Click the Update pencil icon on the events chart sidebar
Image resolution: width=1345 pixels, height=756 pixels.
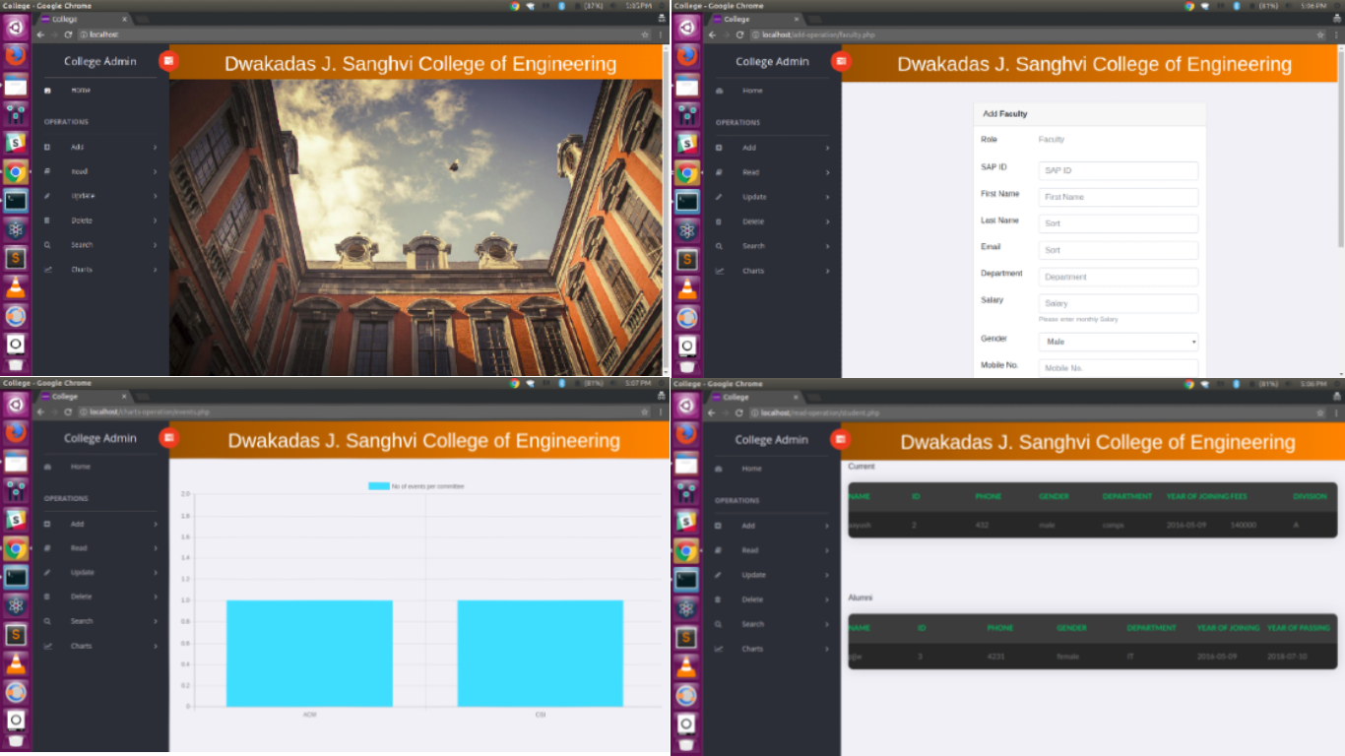tap(47, 573)
